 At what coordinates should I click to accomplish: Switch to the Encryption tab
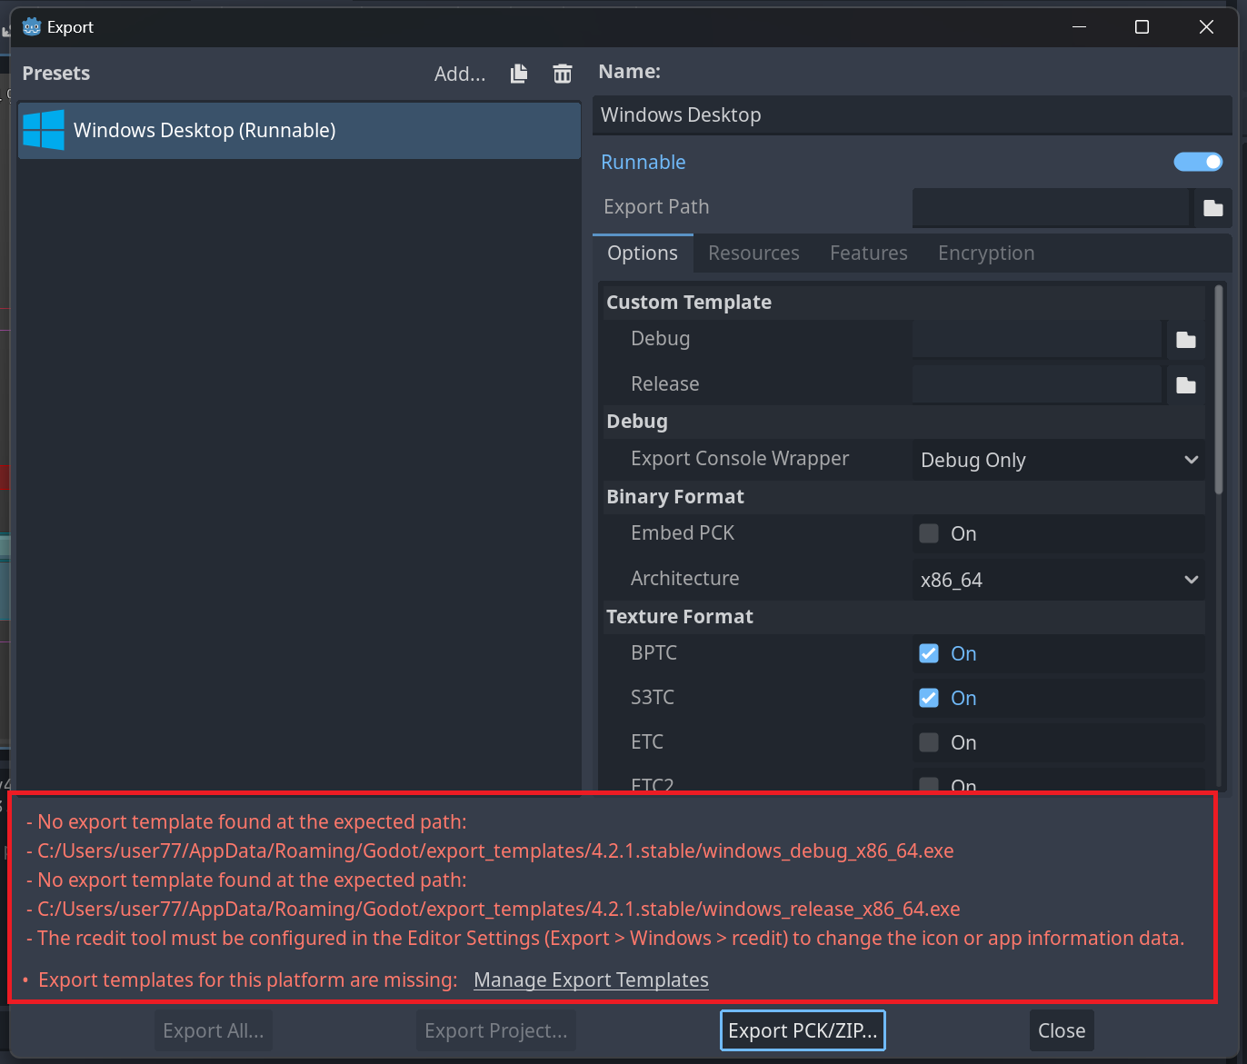[986, 254]
